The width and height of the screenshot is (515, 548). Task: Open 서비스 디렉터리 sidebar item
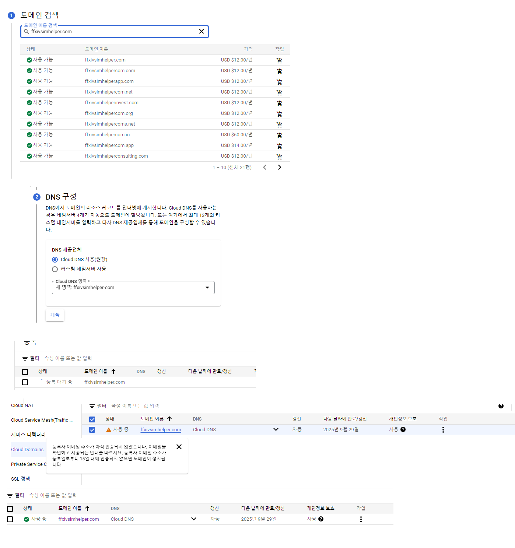pos(28,435)
